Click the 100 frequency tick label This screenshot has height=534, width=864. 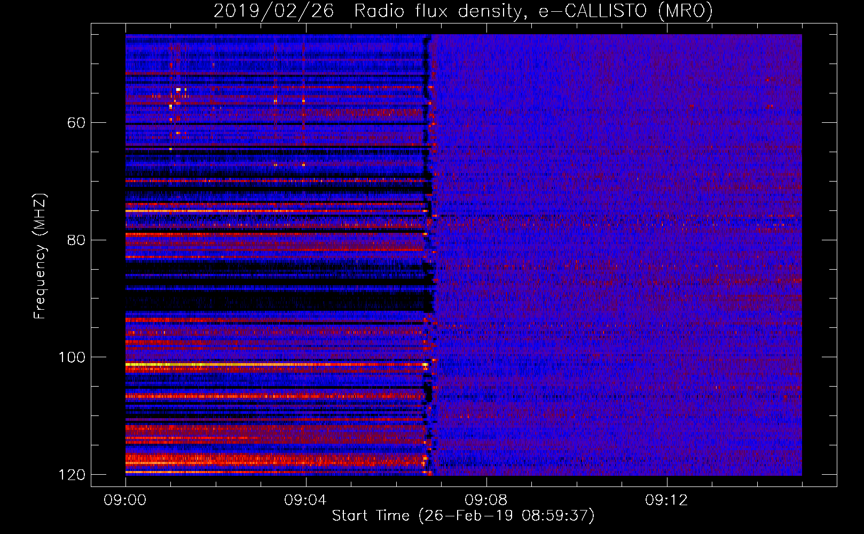(72, 357)
